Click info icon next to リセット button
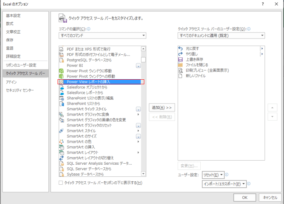Viewport: 284px width, 204px height. tap(226, 175)
